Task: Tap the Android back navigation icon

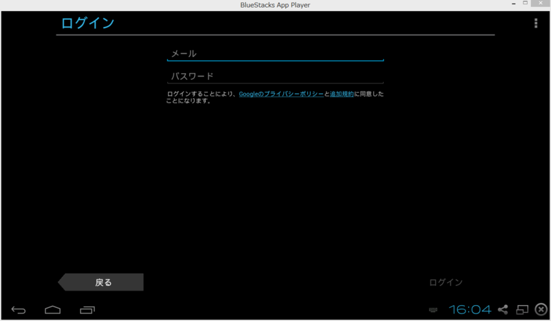Action: [x=19, y=310]
